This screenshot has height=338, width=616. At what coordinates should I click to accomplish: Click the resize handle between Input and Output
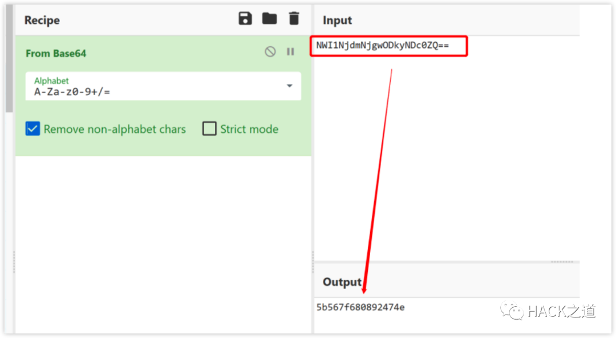[562, 262]
